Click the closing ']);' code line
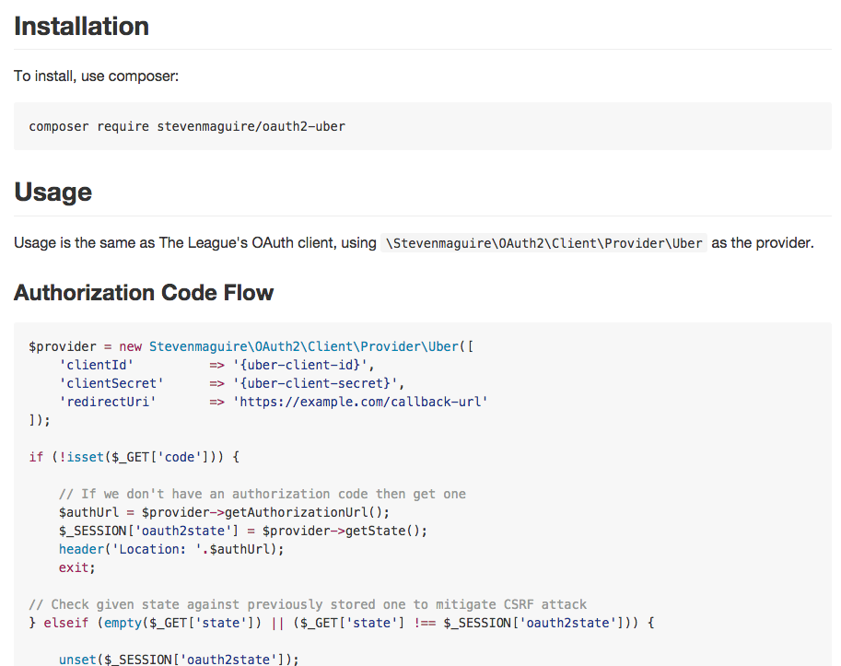 (x=40, y=420)
